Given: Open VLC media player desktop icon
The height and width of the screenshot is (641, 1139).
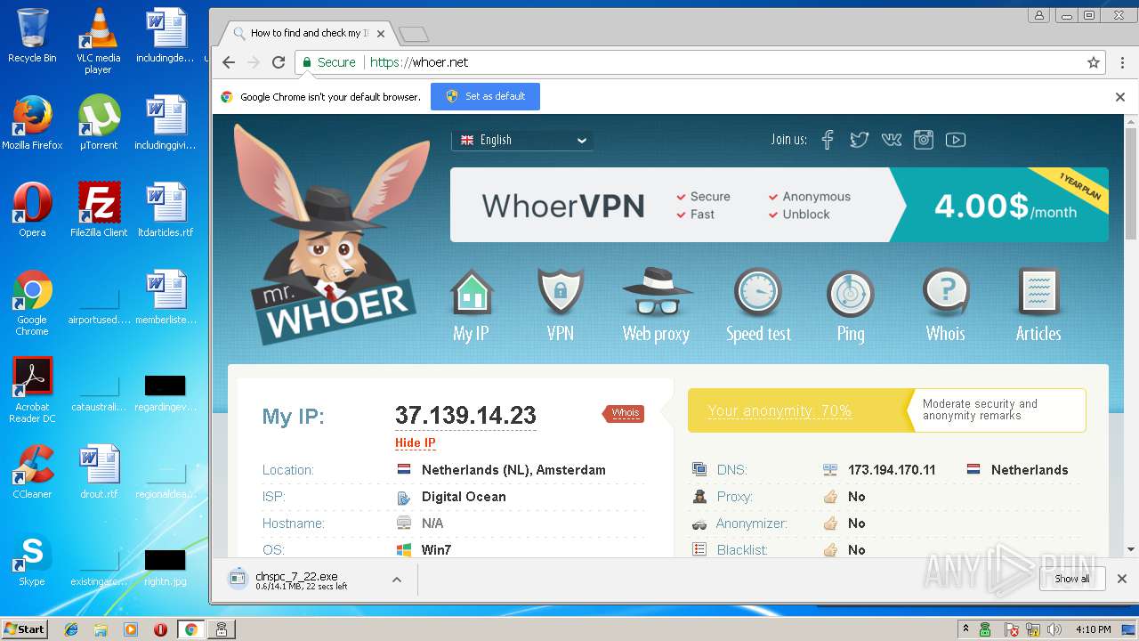Looking at the screenshot, I should tap(98, 41).
